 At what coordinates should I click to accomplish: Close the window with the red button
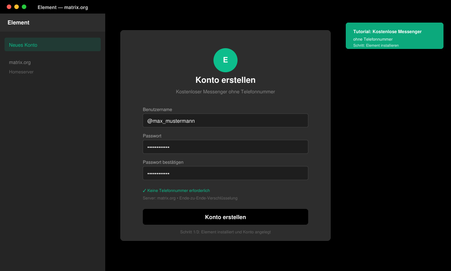click(x=9, y=7)
